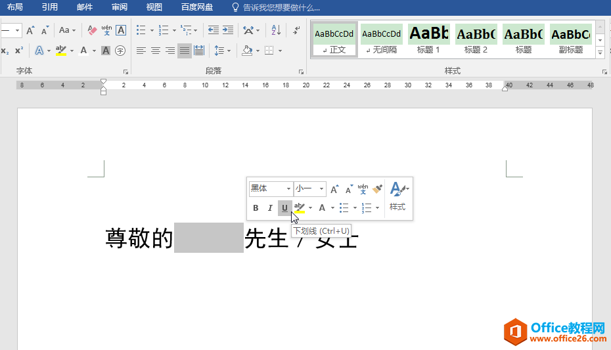
Task: Increase font size in mini toolbar
Action: pyautogui.click(x=334, y=189)
